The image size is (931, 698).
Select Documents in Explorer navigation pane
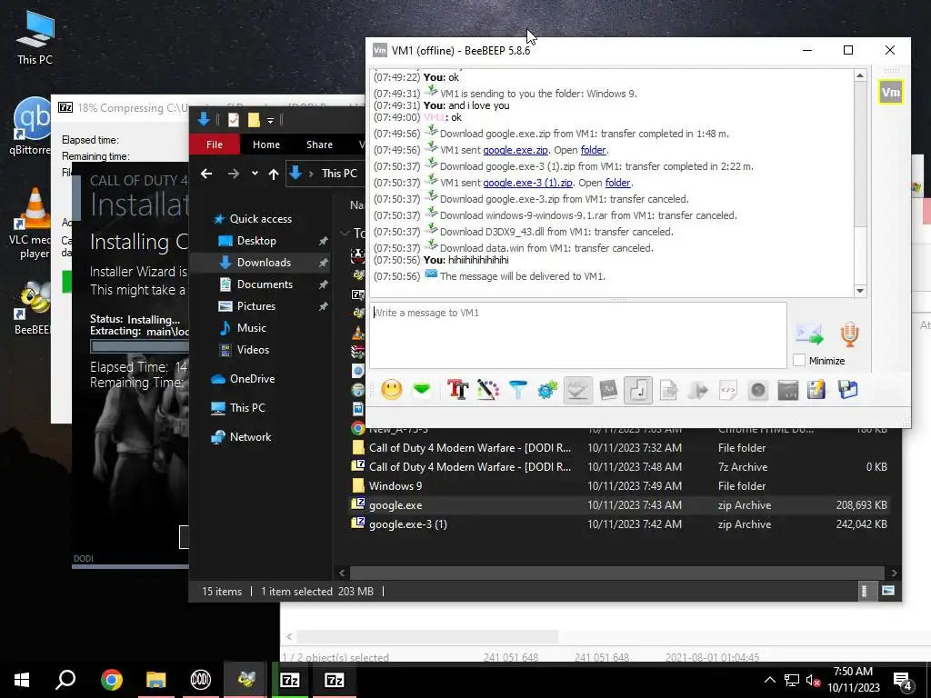265,284
